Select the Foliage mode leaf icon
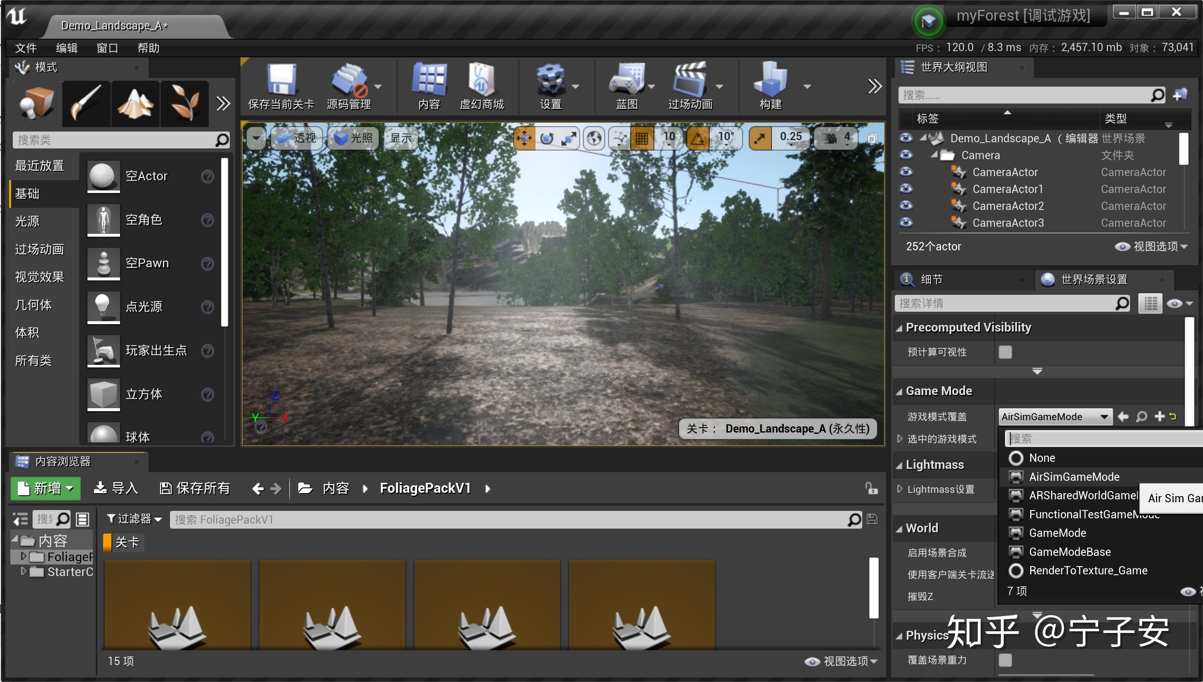This screenshot has width=1203, height=682. pyautogui.click(x=185, y=103)
